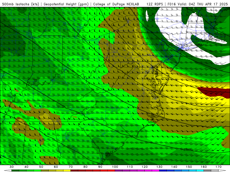This screenshot has width=230, height=172.
Task: Click the 'Geopotential Height (gpm)' header text
Action: (66, 4)
